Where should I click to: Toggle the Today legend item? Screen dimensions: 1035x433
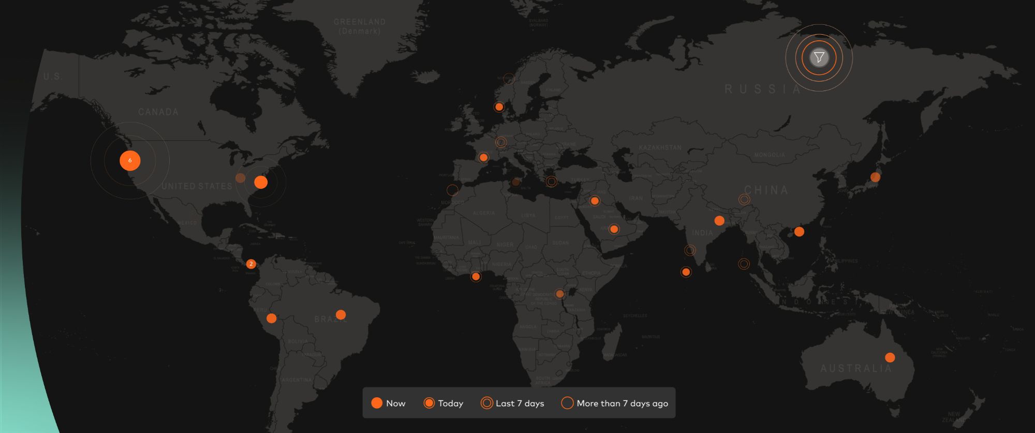click(443, 403)
